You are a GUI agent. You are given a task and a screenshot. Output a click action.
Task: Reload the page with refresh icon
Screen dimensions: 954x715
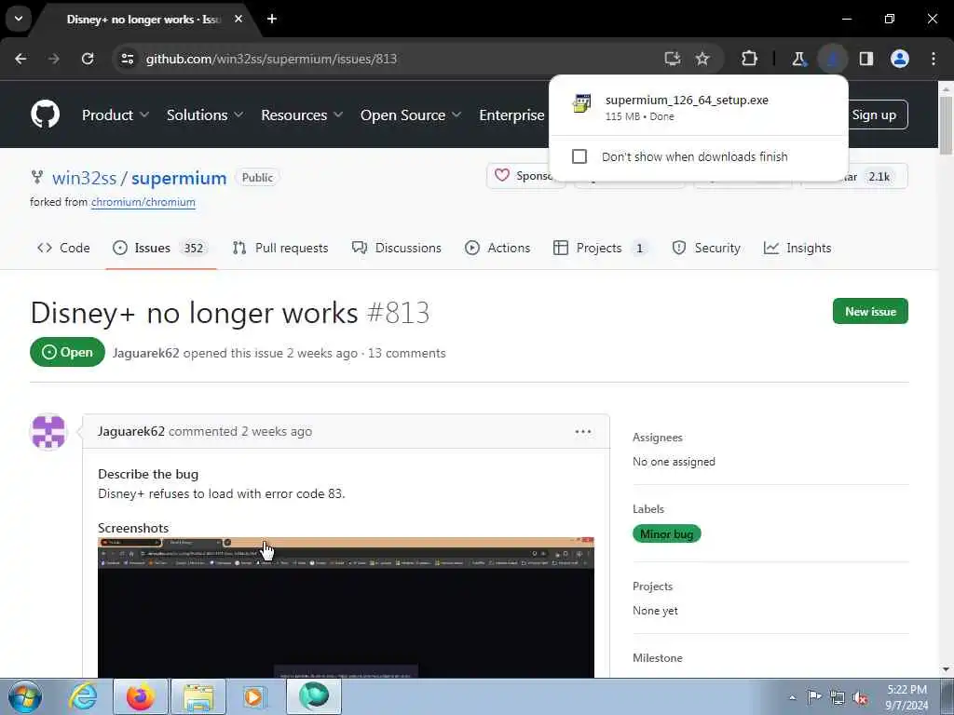pos(88,59)
